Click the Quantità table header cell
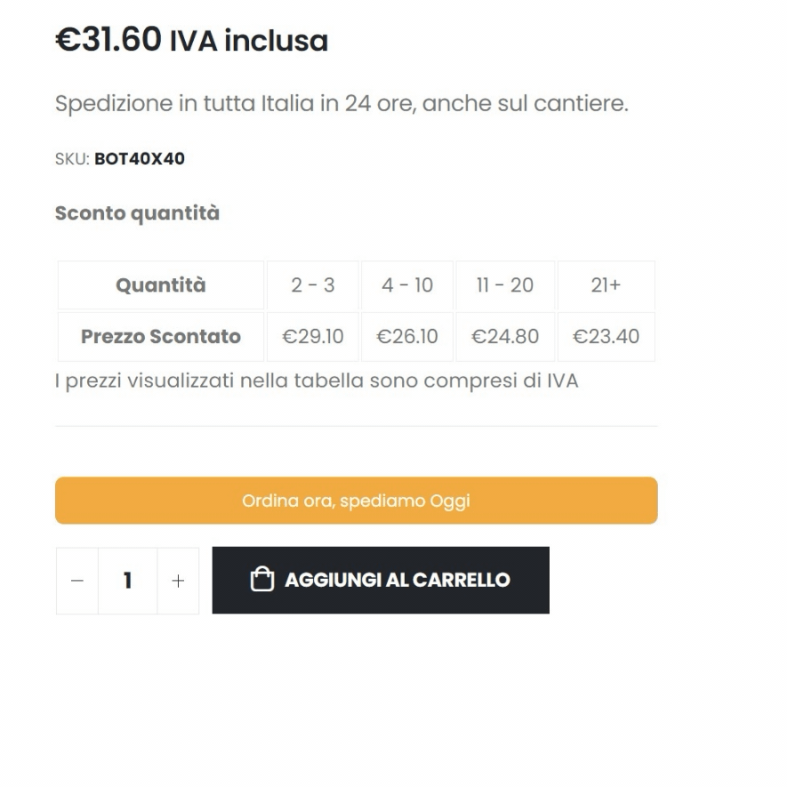This screenshot has width=787, height=787. click(x=161, y=285)
